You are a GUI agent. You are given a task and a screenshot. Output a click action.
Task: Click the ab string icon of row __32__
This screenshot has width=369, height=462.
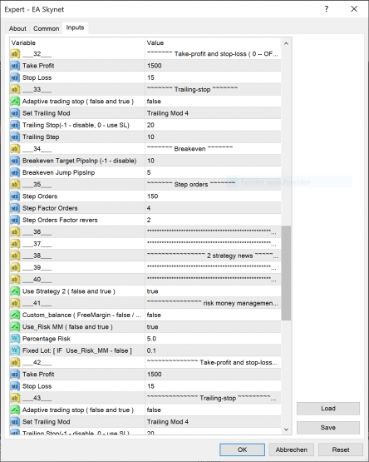15,54
